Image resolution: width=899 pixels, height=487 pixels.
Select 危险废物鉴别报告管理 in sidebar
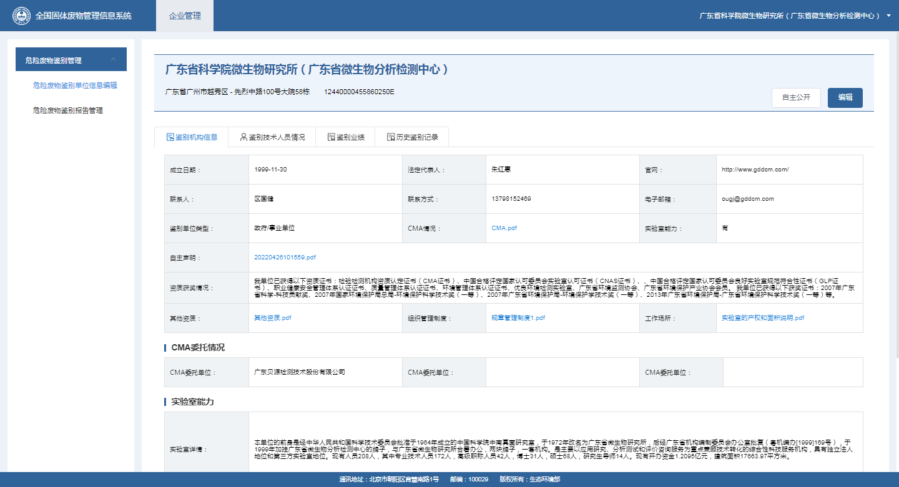click(68, 110)
